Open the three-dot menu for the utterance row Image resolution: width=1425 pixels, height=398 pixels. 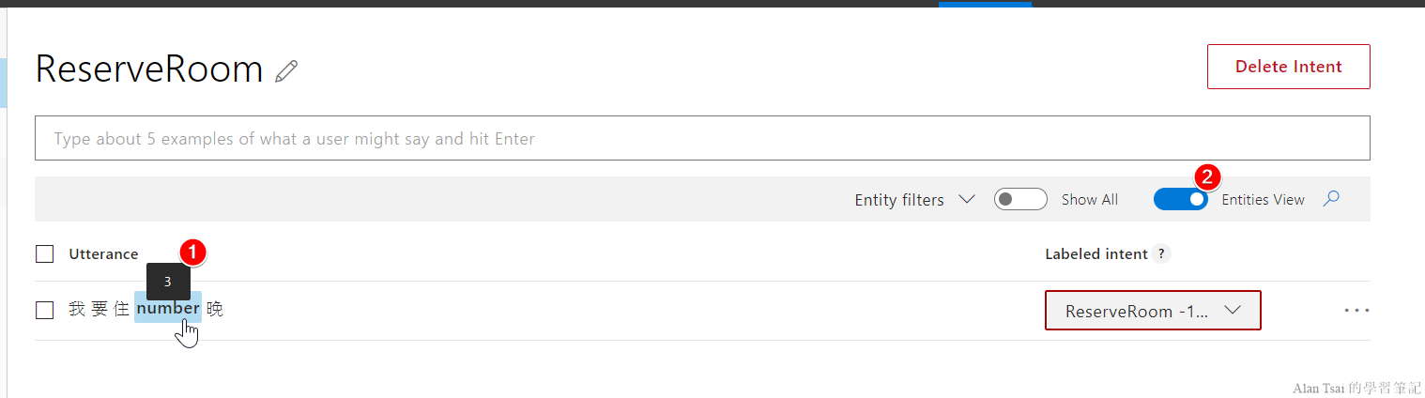click(1356, 310)
